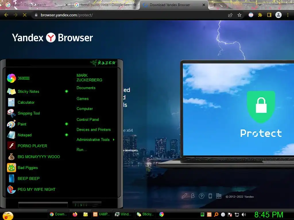
Task: Switch to XAMPP taskbar window
Action: [x=102, y=214]
